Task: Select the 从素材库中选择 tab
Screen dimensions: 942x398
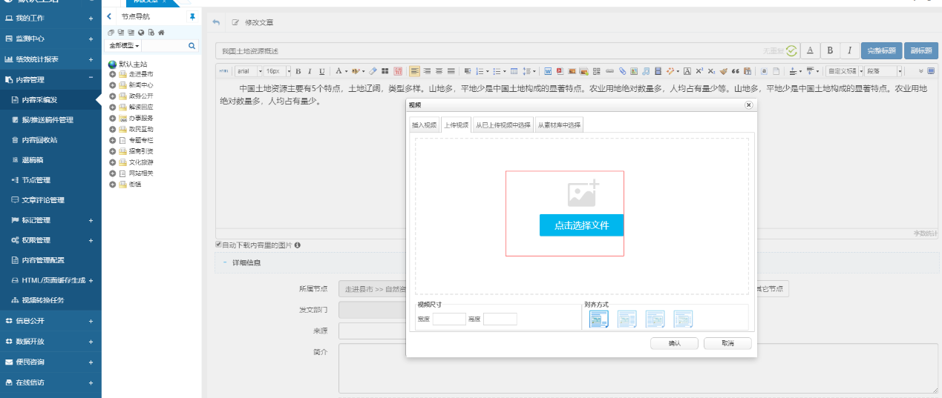Action: click(x=559, y=125)
